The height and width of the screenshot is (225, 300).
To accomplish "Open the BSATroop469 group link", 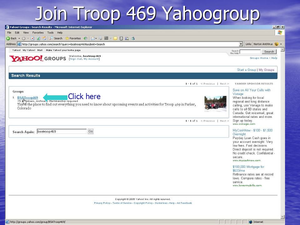I will (27, 97).
